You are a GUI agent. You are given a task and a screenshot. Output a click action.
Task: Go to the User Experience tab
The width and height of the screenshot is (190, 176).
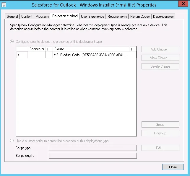tap(92, 17)
